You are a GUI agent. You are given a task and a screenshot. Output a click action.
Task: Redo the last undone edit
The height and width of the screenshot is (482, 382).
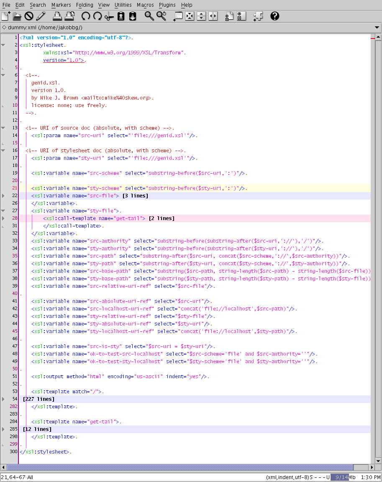point(97,16)
